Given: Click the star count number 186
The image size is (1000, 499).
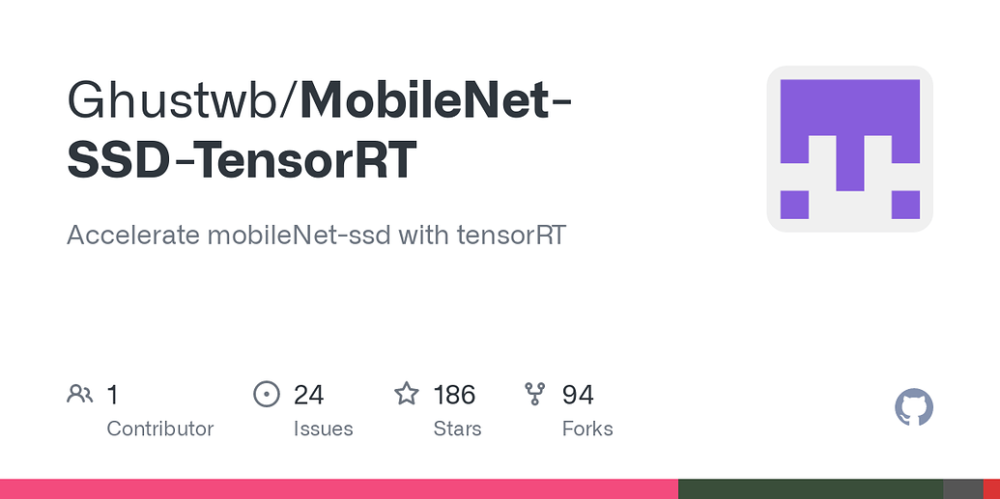Looking at the screenshot, I should point(454,395).
